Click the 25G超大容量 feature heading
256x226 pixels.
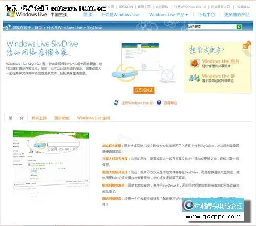(112, 146)
